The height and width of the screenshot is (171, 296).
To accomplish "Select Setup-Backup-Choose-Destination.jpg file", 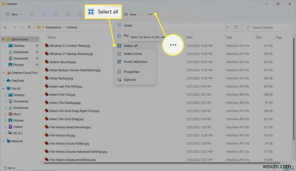I will coord(75,70).
